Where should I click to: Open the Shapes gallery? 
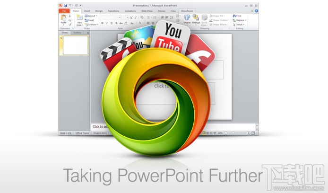pyautogui.click(x=187, y=19)
